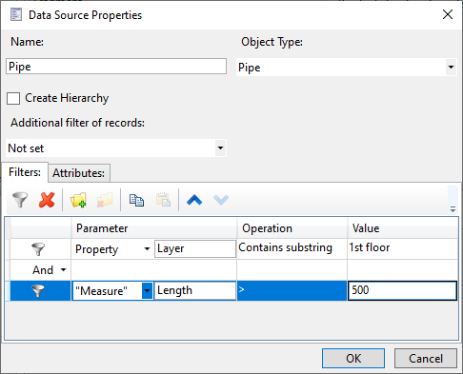Click the remove filter group folder icon
Image resolution: width=463 pixels, height=374 pixels.
(105, 200)
